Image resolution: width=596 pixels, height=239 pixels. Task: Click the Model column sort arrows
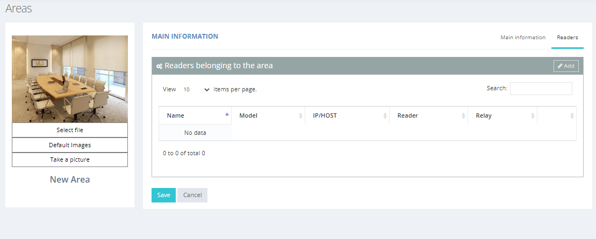pos(300,116)
